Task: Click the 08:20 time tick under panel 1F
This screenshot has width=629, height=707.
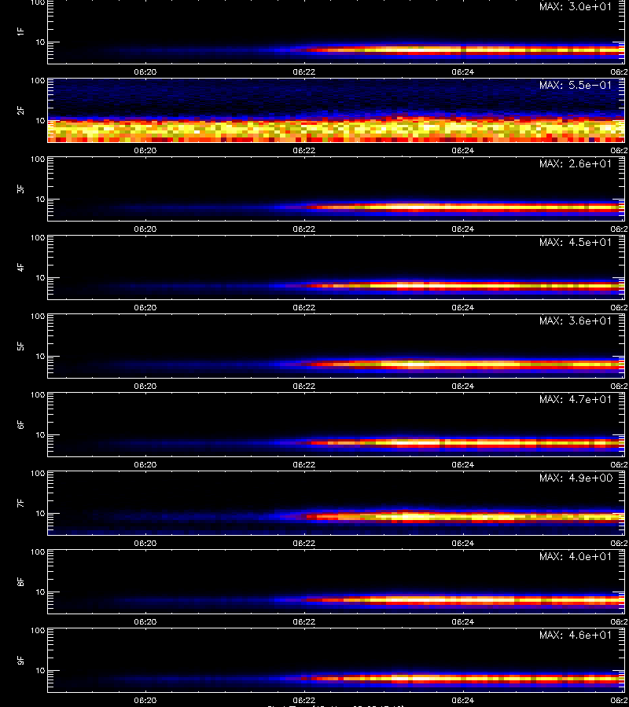Action: tap(145, 72)
